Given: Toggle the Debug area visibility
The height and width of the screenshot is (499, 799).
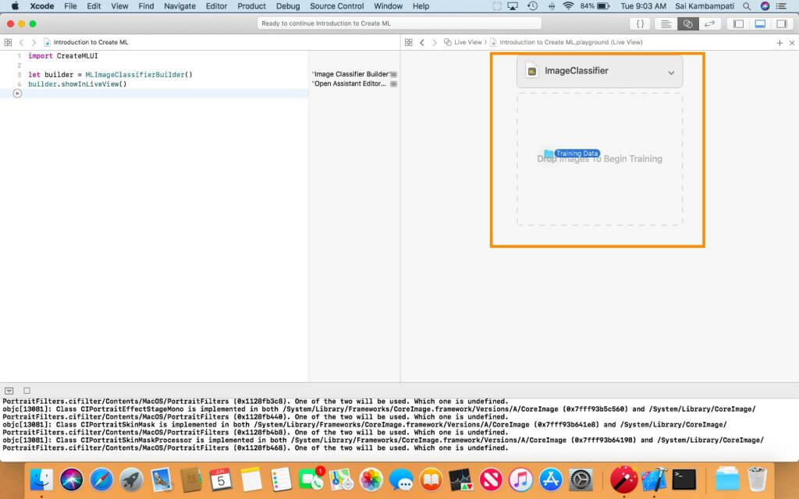Looking at the screenshot, I should point(760,24).
